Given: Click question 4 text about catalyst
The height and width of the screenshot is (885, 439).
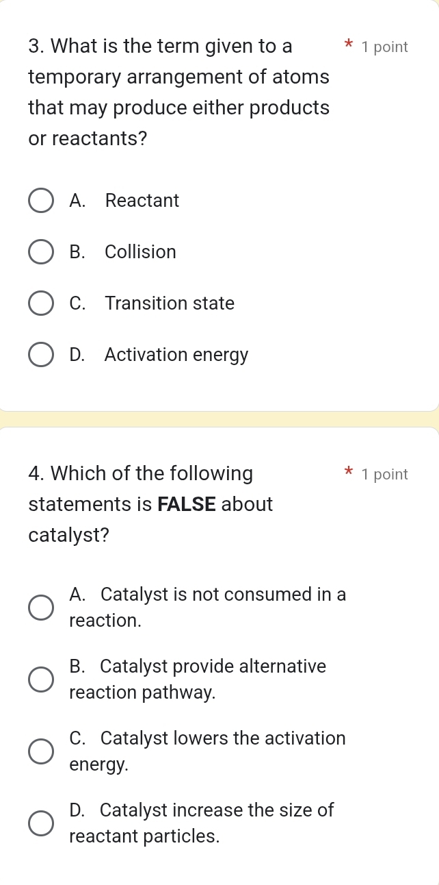Looking at the screenshot, I should pyautogui.click(x=150, y=503).
